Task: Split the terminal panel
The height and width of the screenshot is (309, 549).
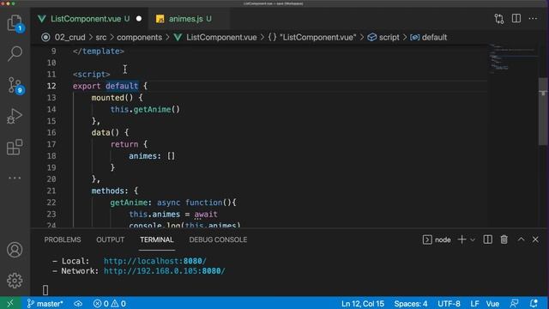Action: pyautogui.click(x=488, y=239)
